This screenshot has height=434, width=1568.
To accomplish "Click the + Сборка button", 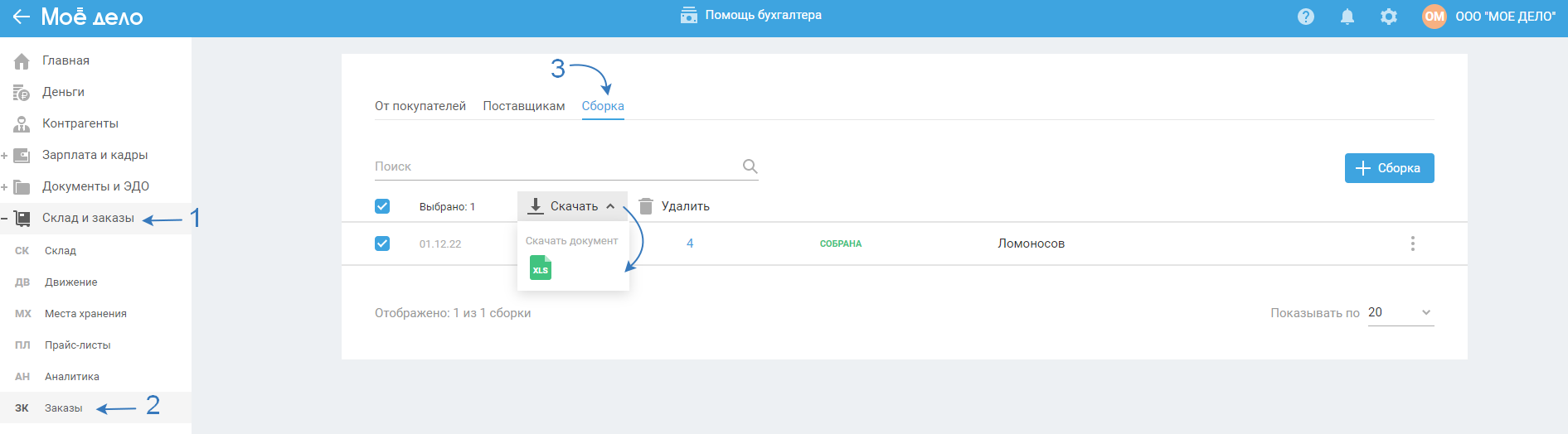I will click(x=1389, y=168).
